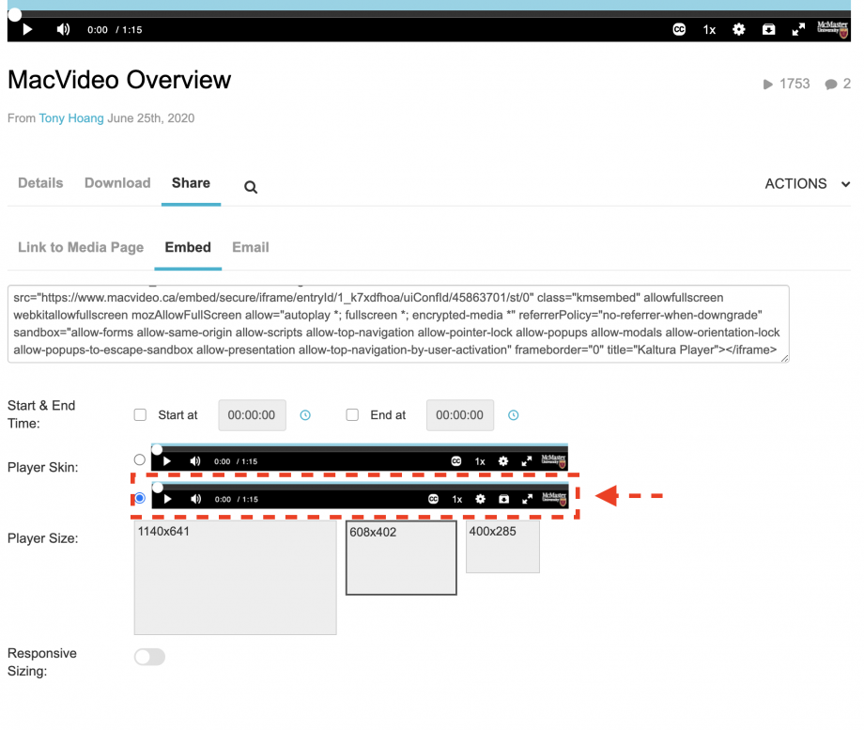Click the End at time field

tap(460, 415)
